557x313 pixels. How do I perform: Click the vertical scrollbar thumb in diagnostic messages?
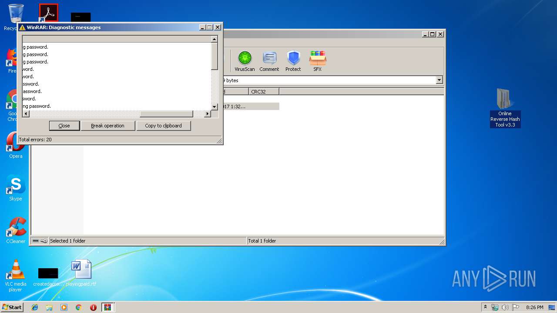[214, 56]
